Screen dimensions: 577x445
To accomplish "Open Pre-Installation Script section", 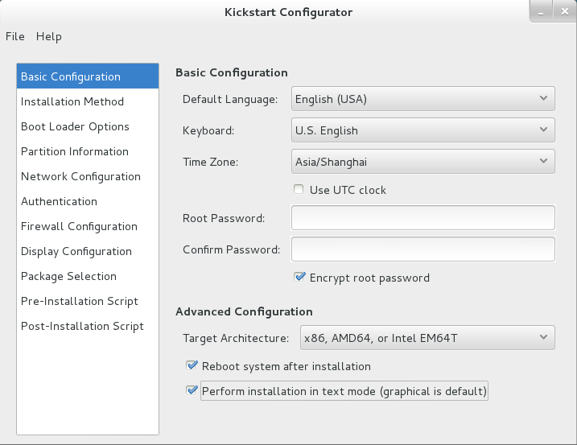I will [80, 301].
